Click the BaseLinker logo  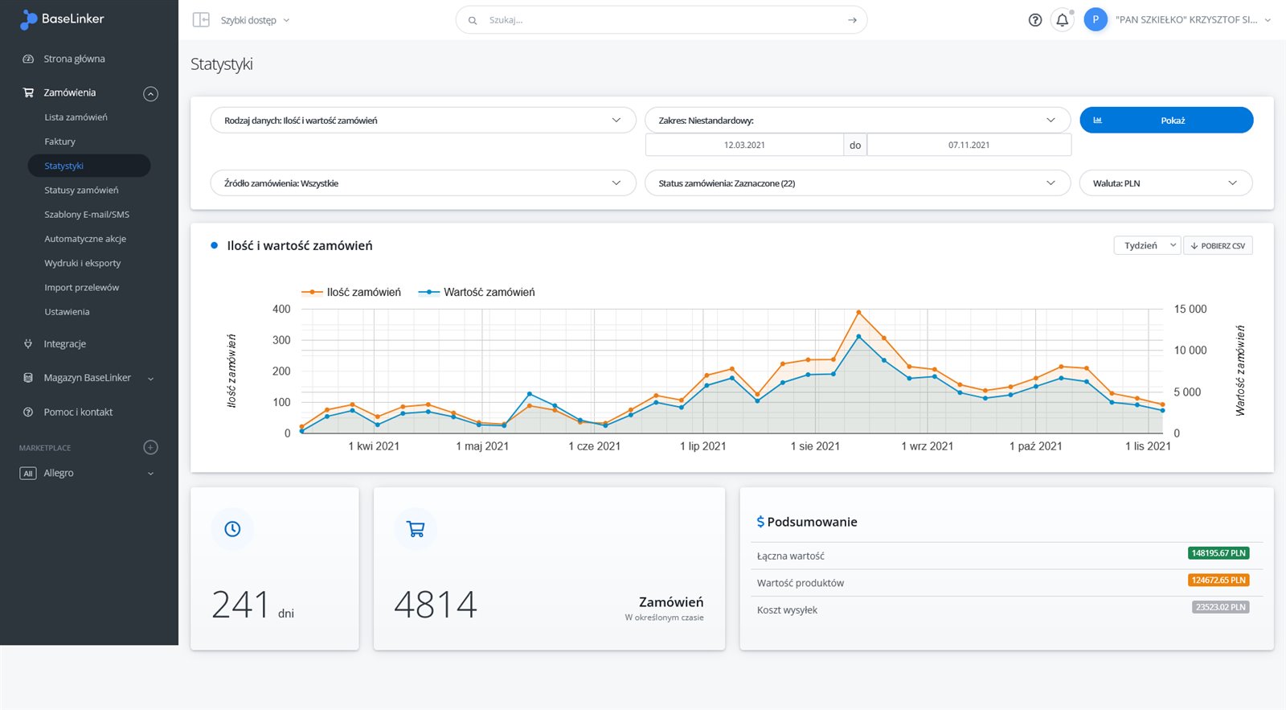tap(62, 19)
